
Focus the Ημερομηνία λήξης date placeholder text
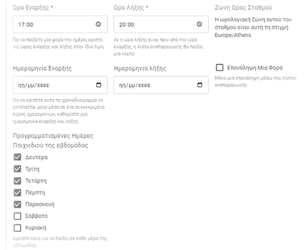point(135,85)
